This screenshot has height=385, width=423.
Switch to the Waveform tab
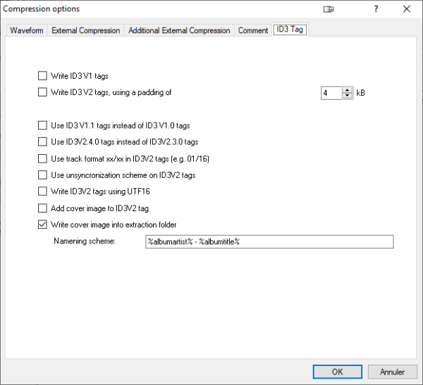[x=27, y=30]
